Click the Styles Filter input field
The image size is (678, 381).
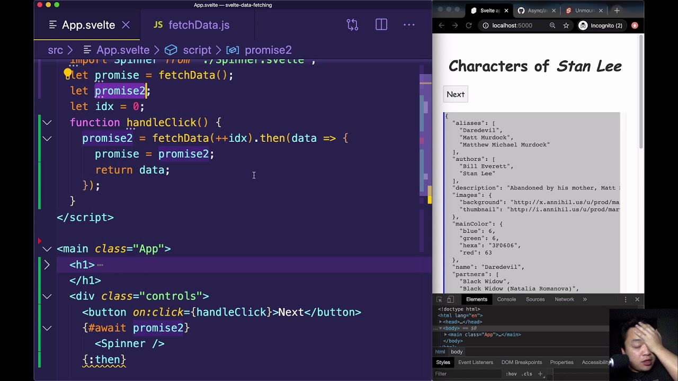(x=466, y=374)
